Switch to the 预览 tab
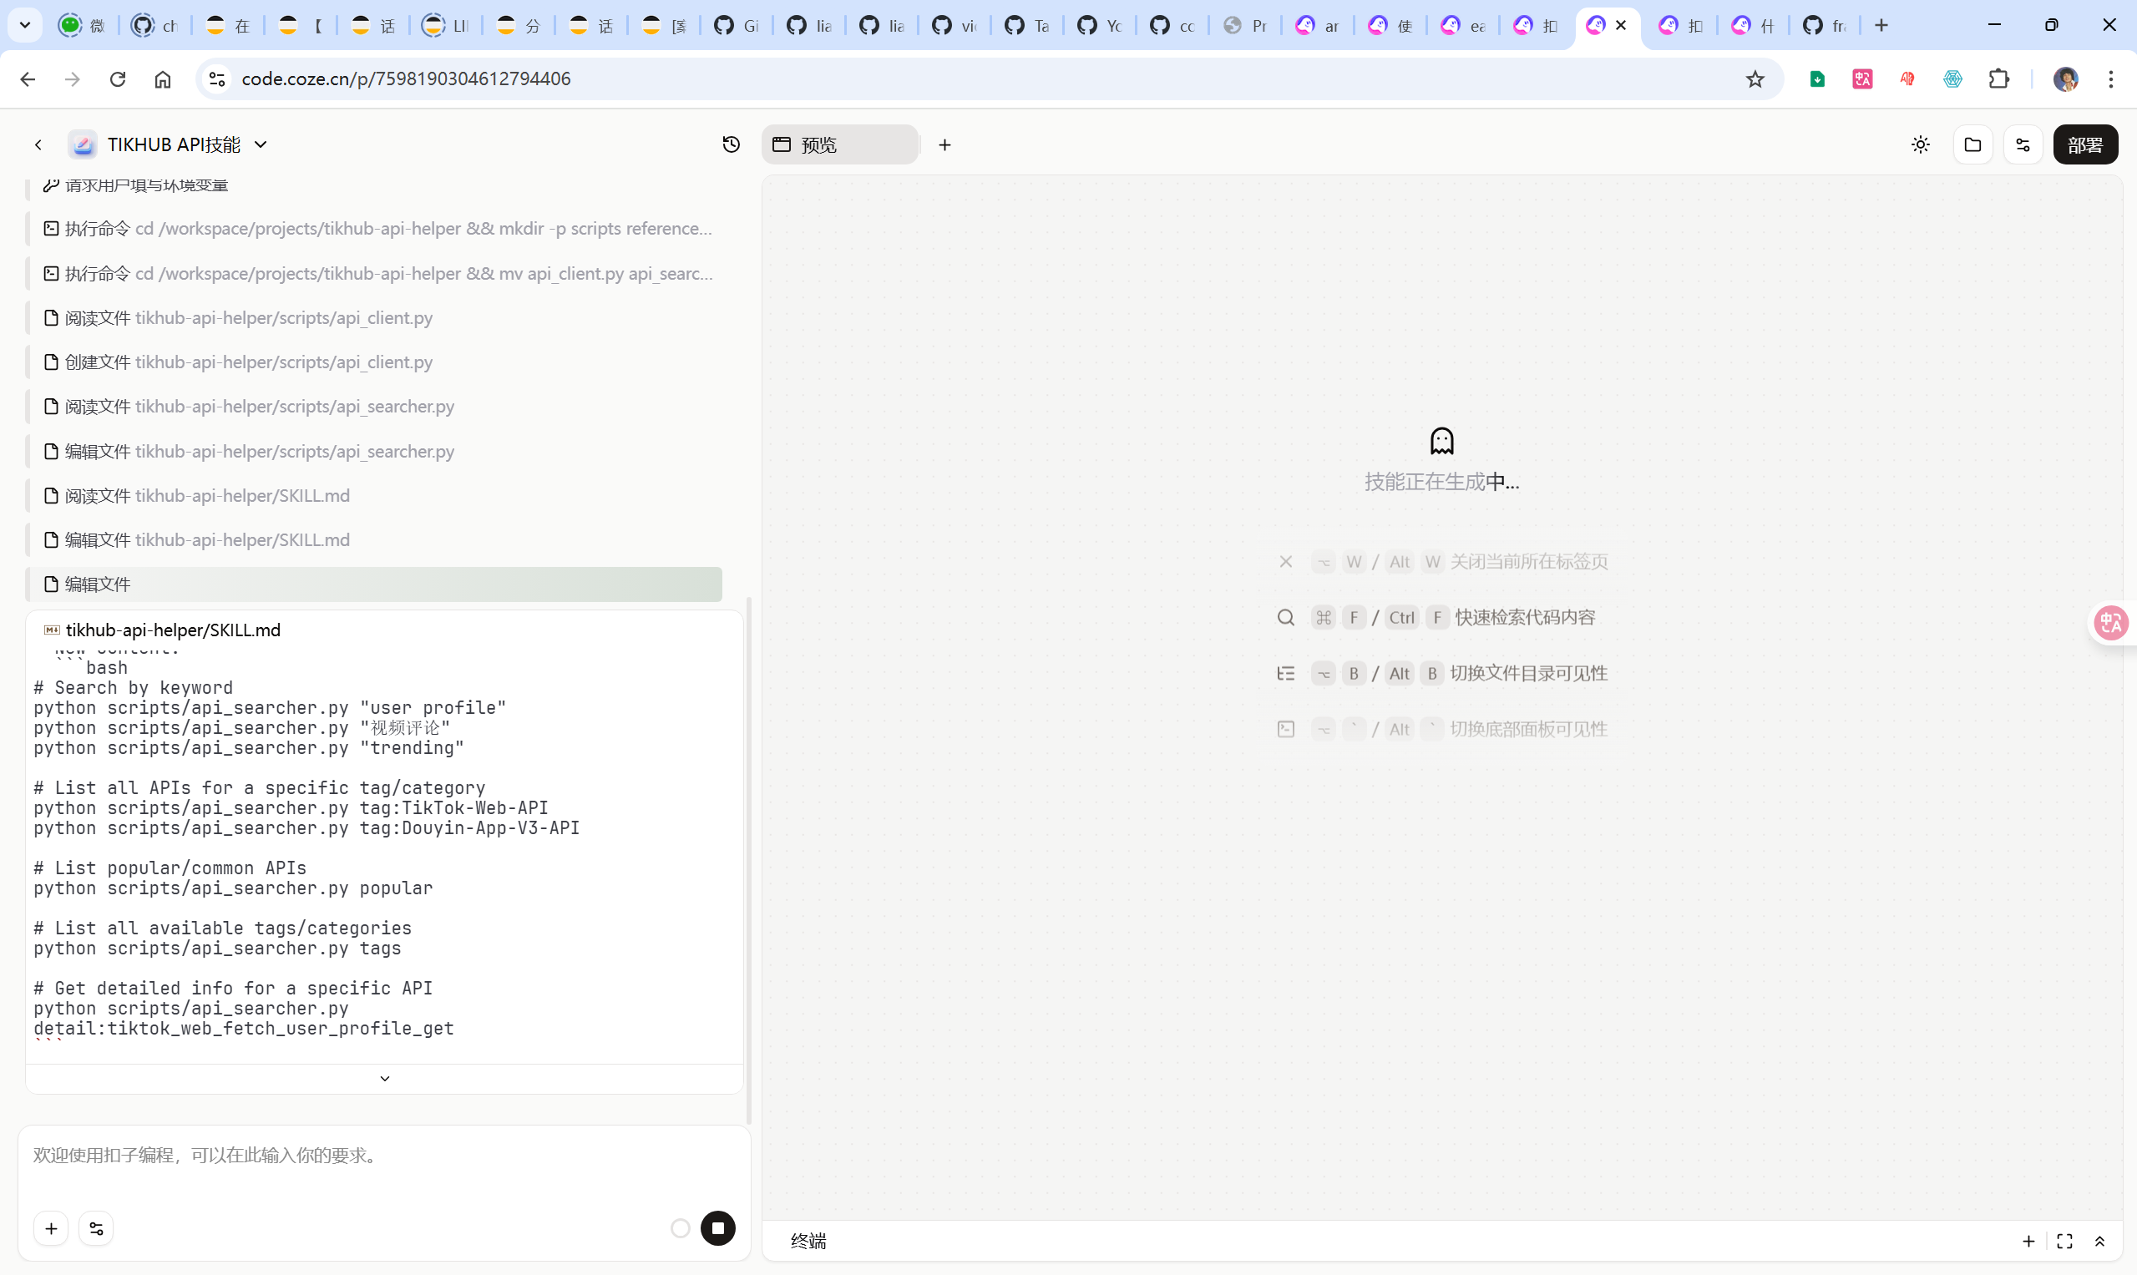The height and width of the screenshot is (1275, 2137). pos(839,144)
